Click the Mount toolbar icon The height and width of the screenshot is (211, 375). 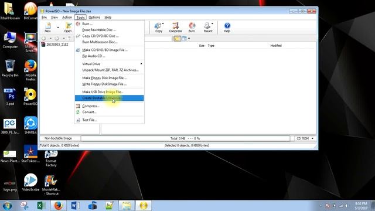(x=207, y=28)
